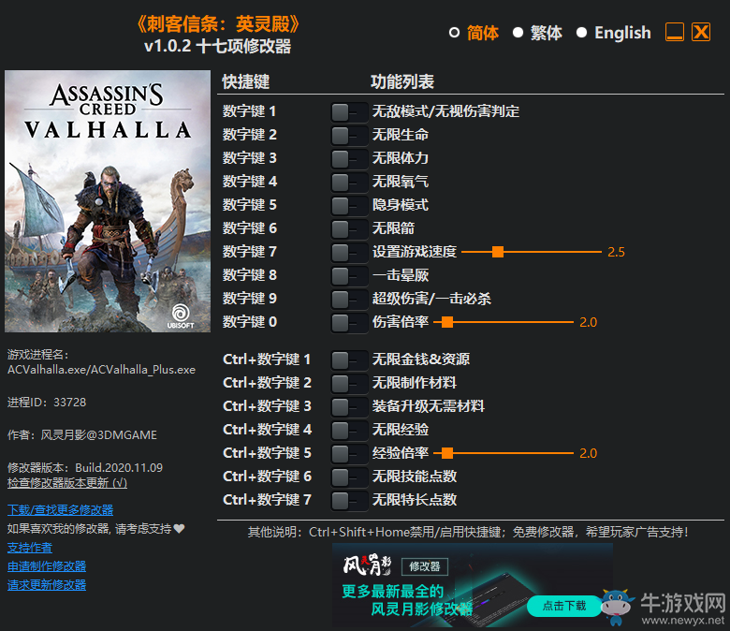Toggle 无敌模式/无视伤害判定 switch

tap(349, 112)
